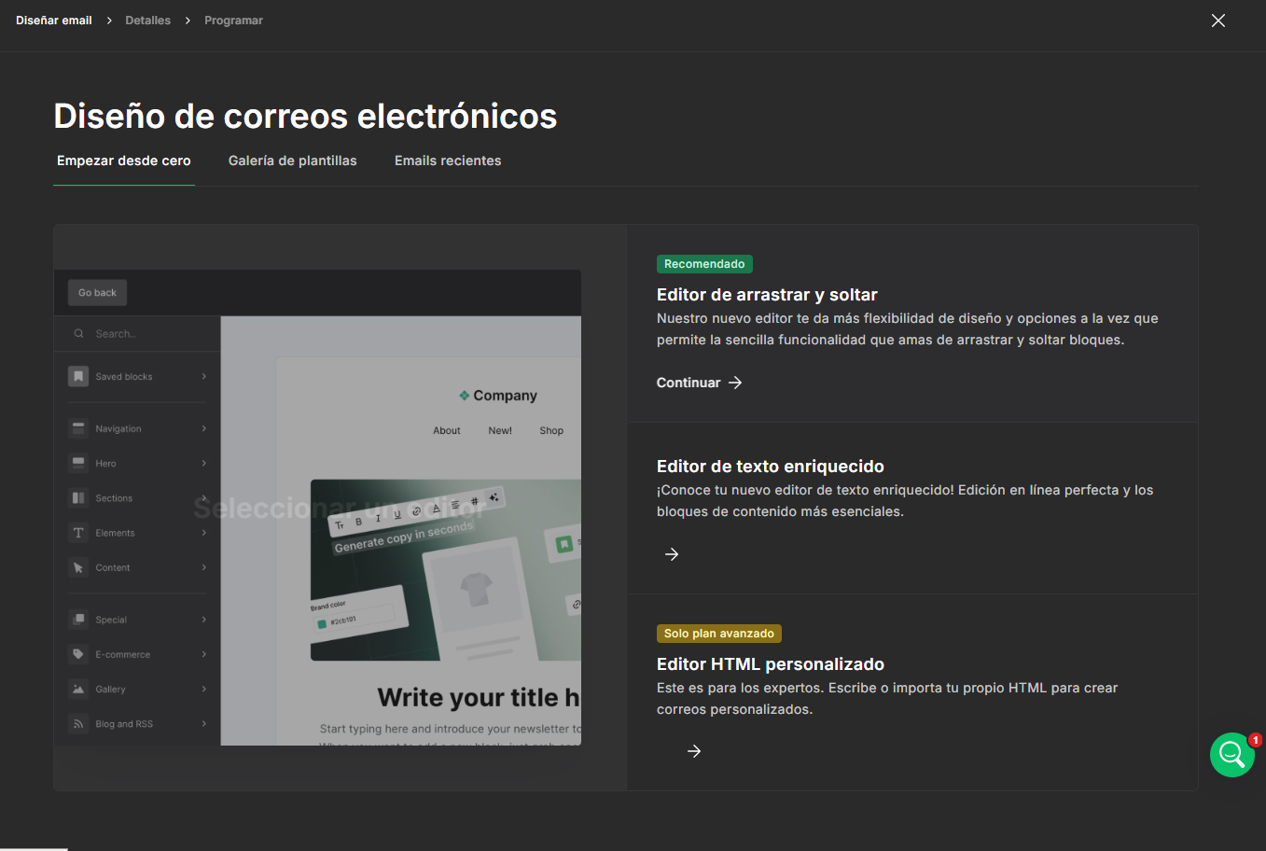Click the Blog and RSS feed icon
The height and width of the screenshot is (851, 1266).
78,724
